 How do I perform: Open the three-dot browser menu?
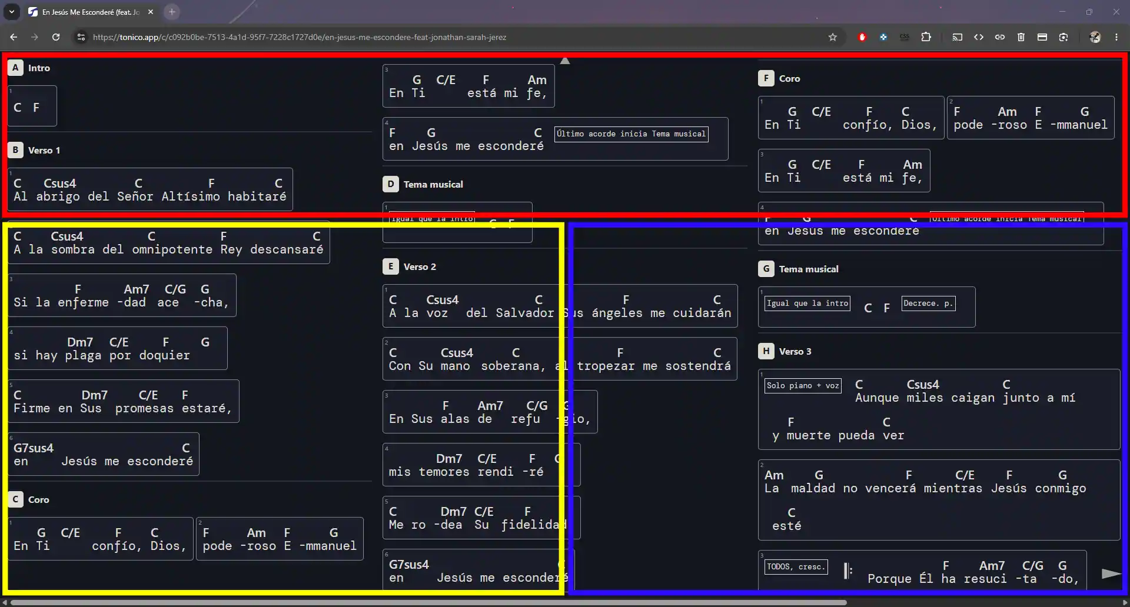pyautogui.click(x=1116, y=37)
